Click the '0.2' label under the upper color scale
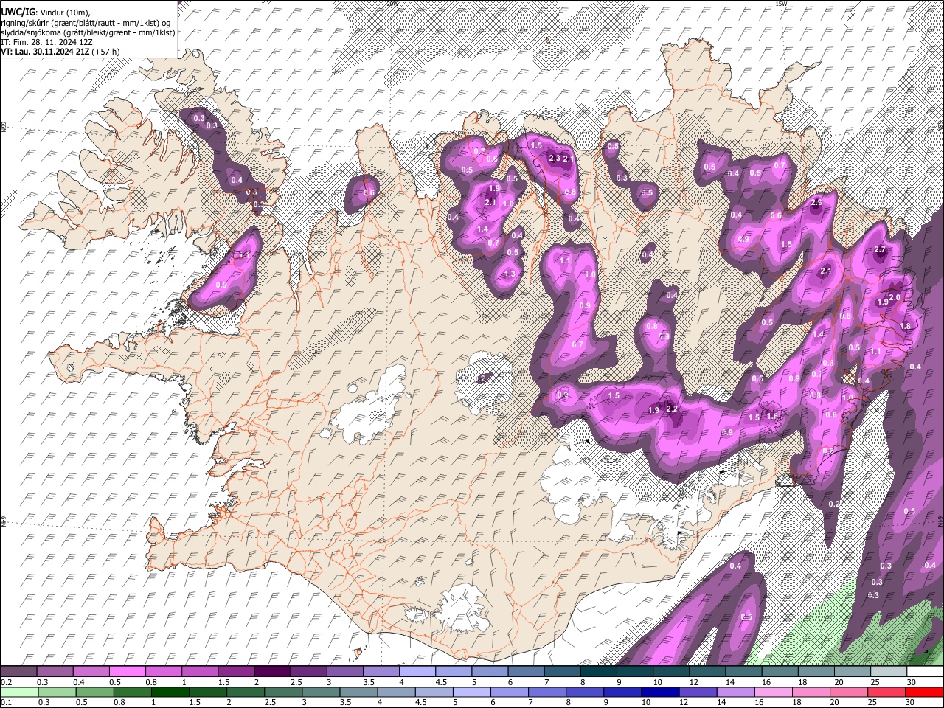Image resolution: width=944 pixels, height=708 pixels. tap(6, 682)
